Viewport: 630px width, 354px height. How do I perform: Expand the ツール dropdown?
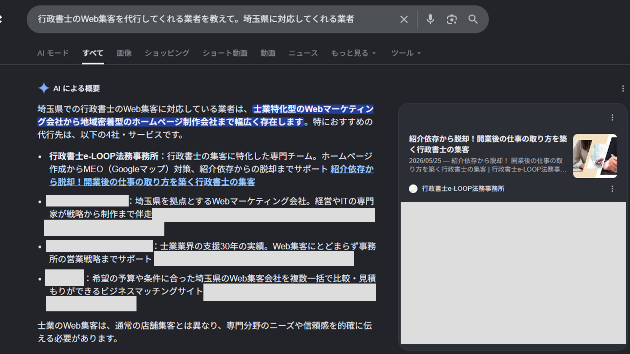[406, 53]
